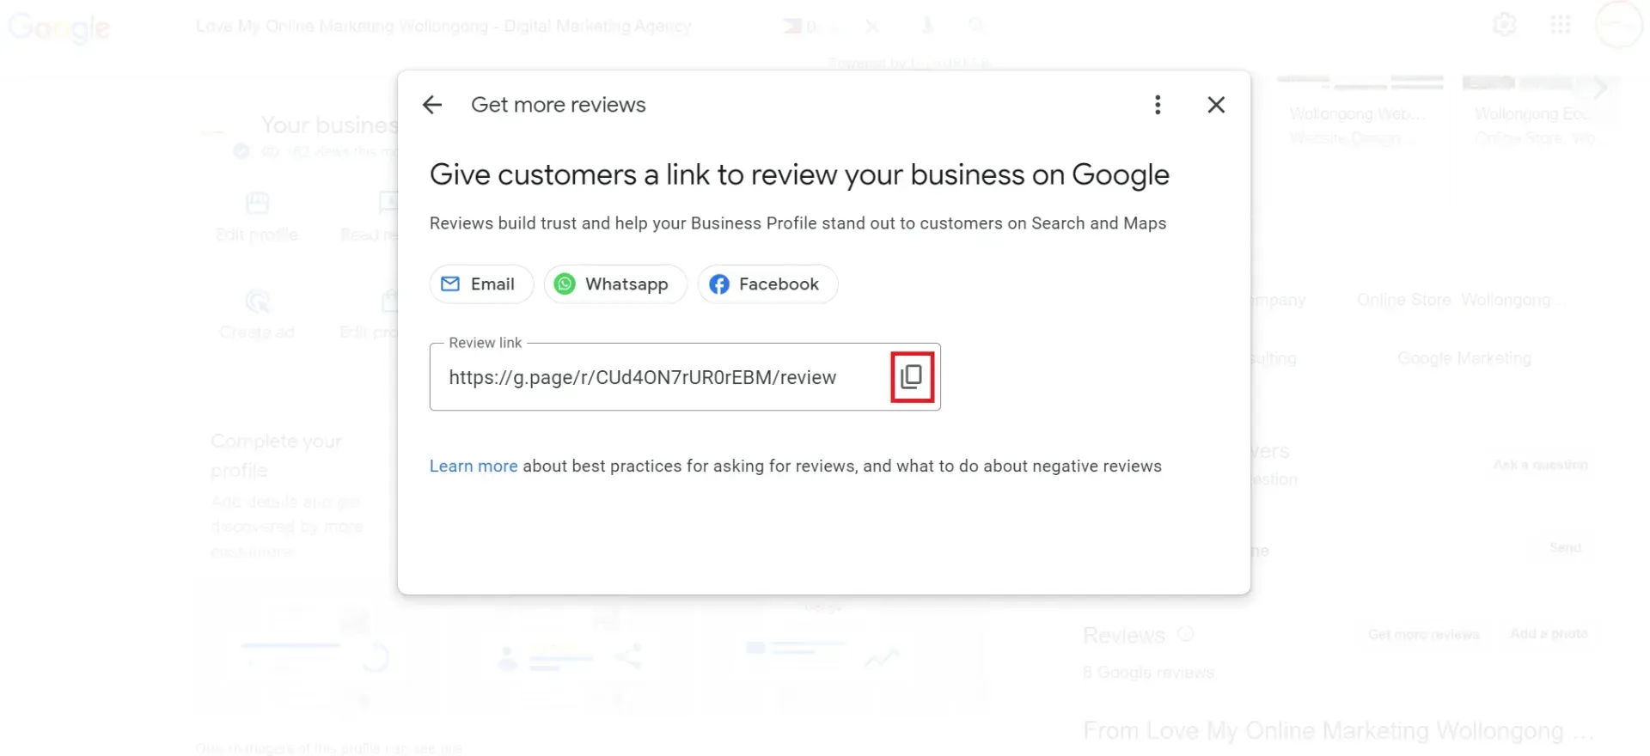The height and width of the screenshot is (756, 1650).
Task: Click 'Google Marketing' text in background
Action: click(1464, 358)
